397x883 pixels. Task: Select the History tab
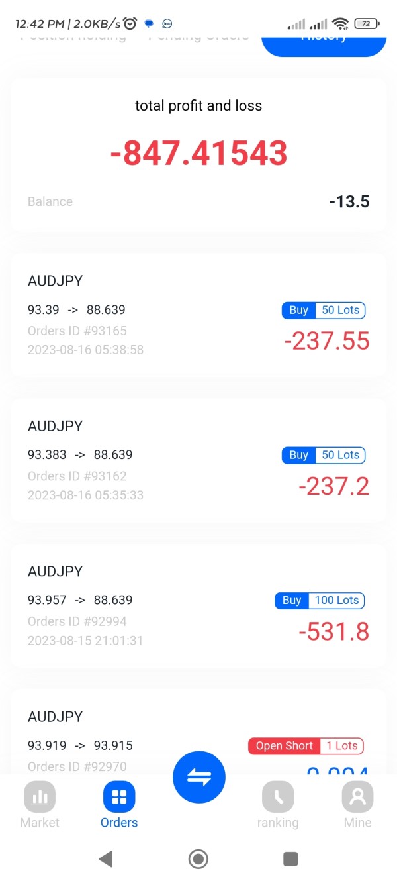coord(324,38)
